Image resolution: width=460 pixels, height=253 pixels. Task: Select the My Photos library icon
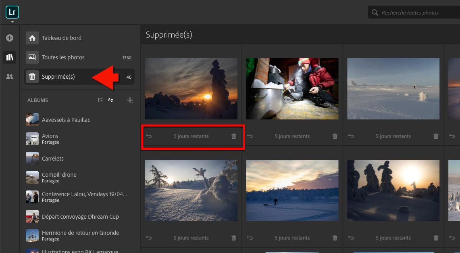[x=10, y=57]
